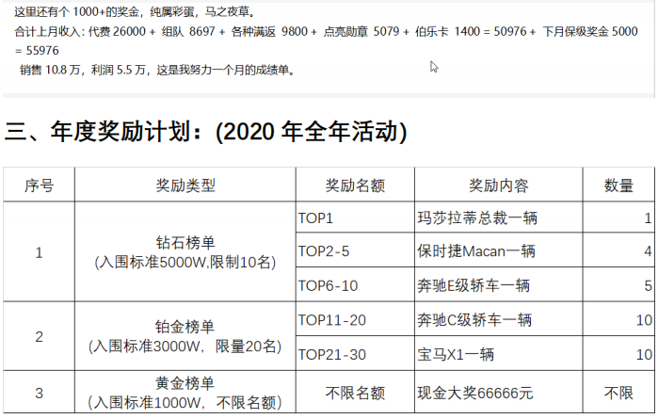The height and width of the screenshot is (419, 658).
Task: Click quantity 4 in the TOP2-5 row
Action: pyautogui.click(x=618, y=250)
